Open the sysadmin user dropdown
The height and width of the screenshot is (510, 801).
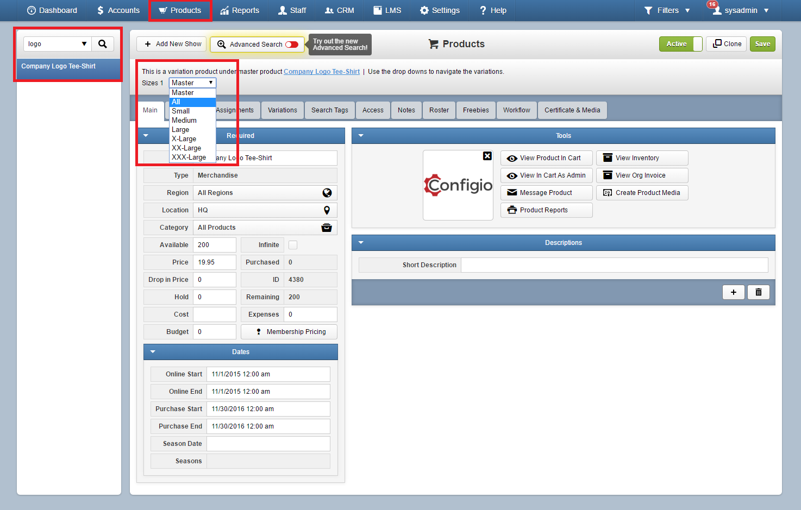pyautogui.click(x=742, y=10)
